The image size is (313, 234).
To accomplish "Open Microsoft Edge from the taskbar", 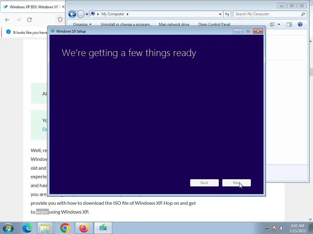I will tap(27, 228).
